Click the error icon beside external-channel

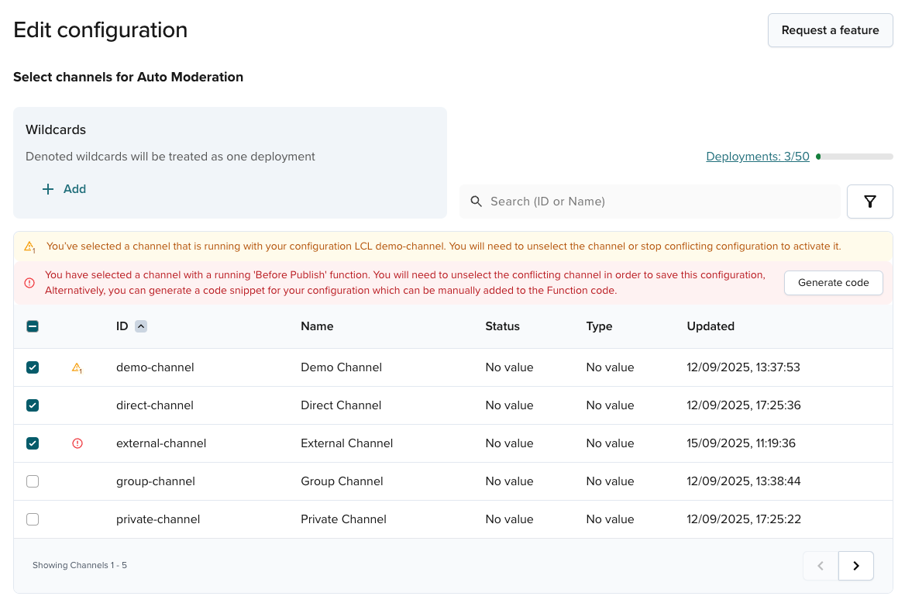77,443
